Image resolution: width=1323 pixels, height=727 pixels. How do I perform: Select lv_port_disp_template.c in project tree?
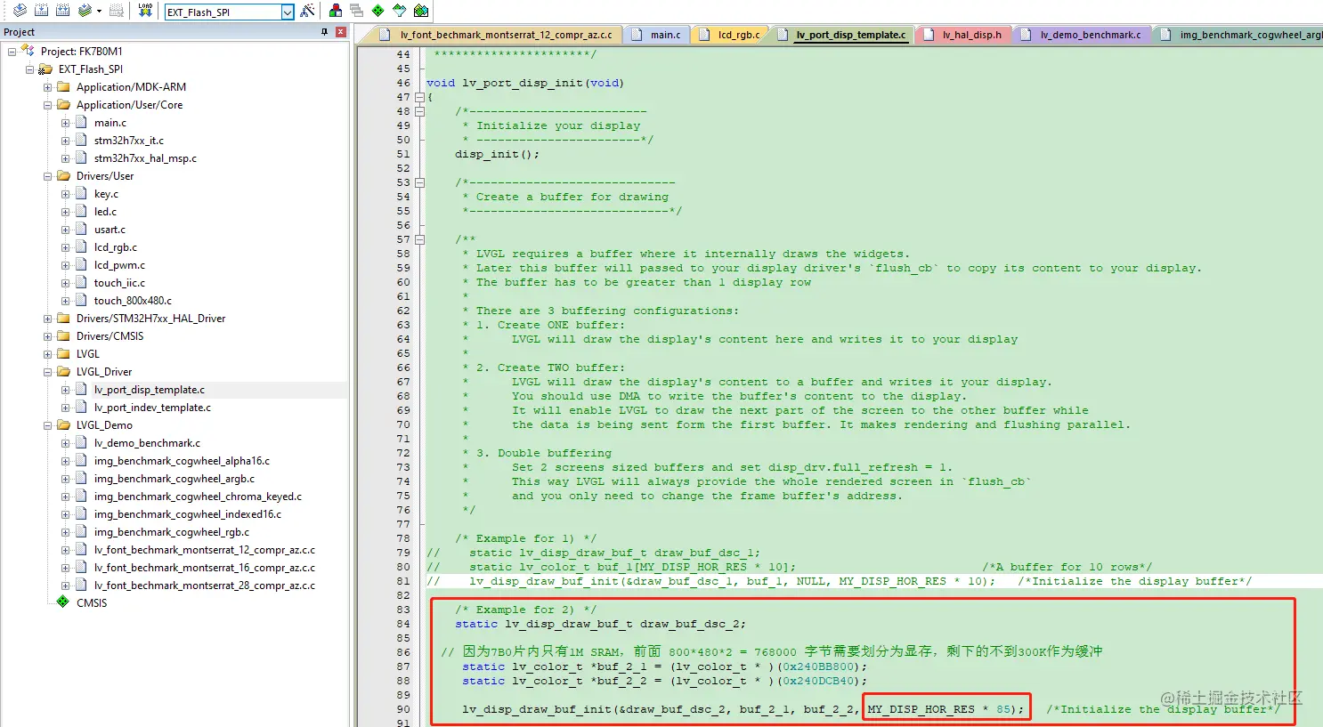[150, 390]
